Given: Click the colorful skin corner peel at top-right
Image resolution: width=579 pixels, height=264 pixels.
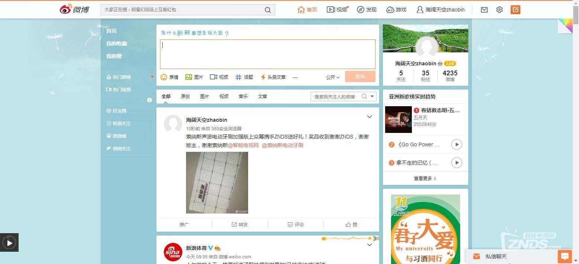Looking at the screenshot, I should [x=565, y=26].
